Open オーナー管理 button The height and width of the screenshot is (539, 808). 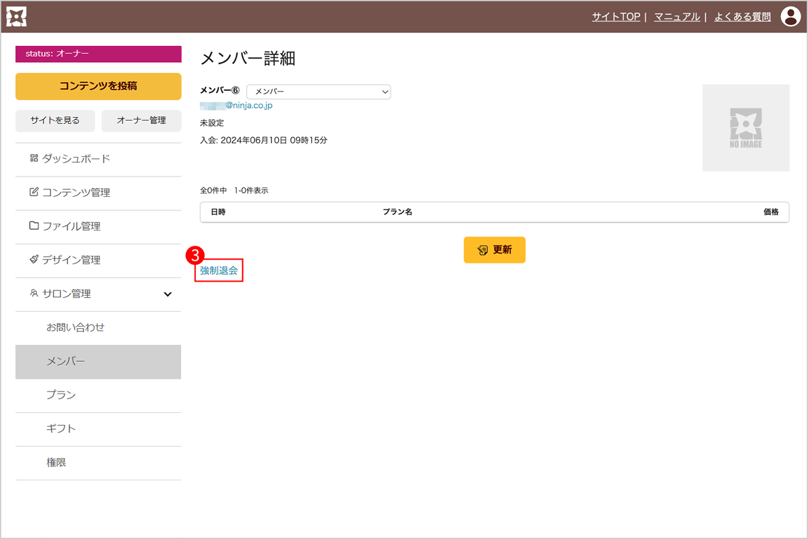pos(141,121)
